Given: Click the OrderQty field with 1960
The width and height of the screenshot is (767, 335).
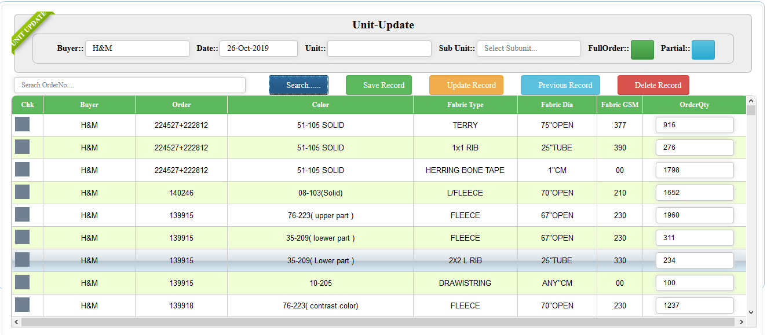Looking at the screenshot, I should (x=695, y=215).
